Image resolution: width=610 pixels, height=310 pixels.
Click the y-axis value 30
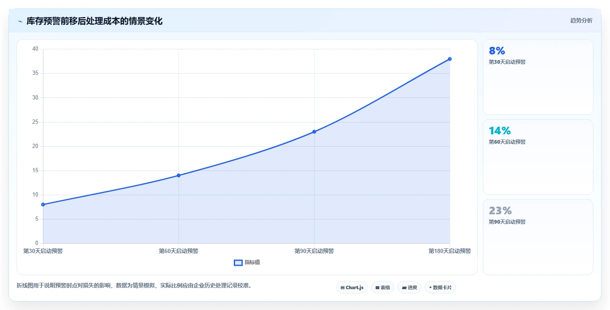pos(35,97)
